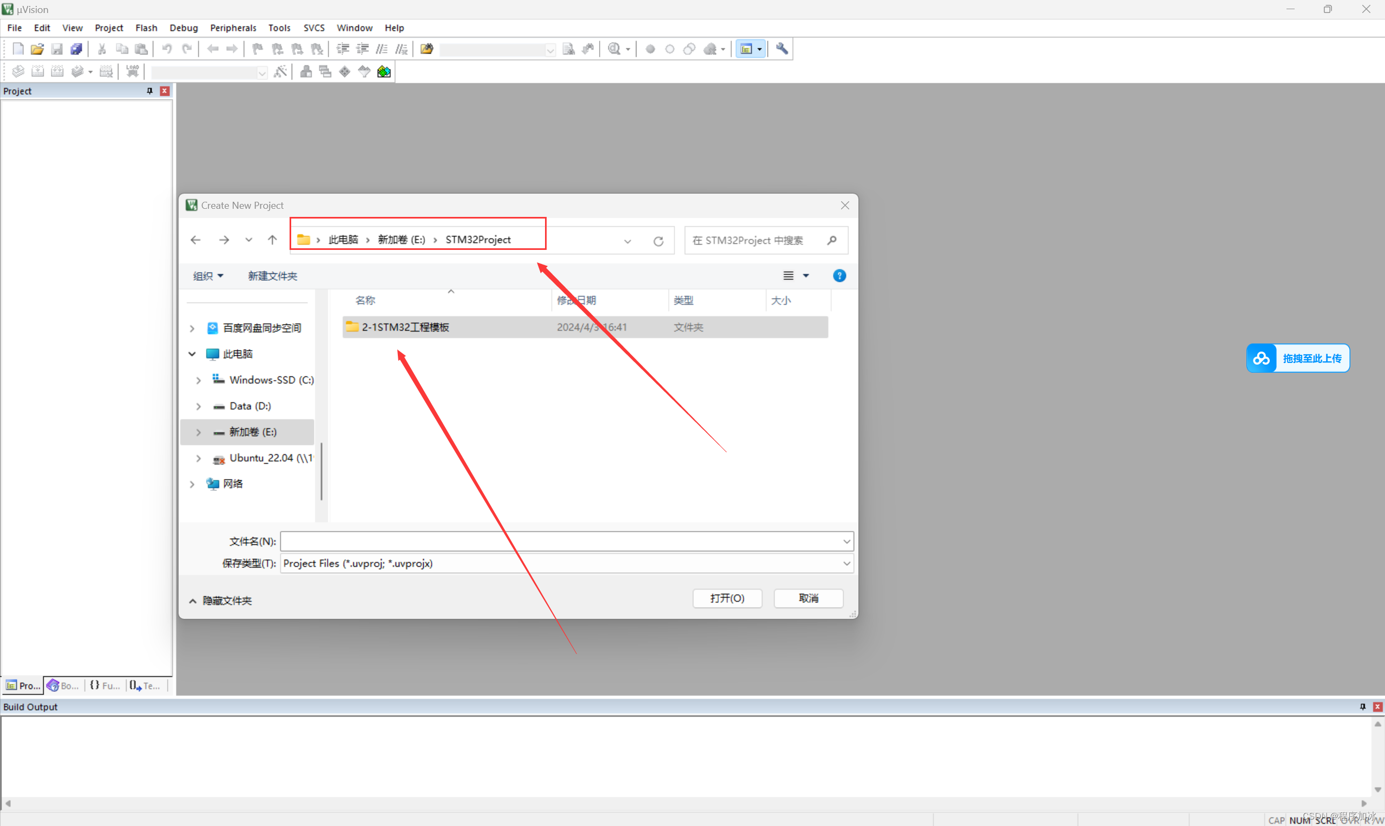Expand the Windows-SSD (C:) tree node
This screenshot has height=826, width=1385.
(x=198, y=381)
